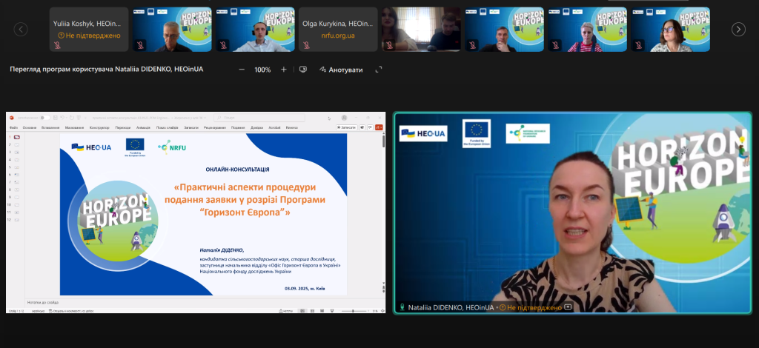Switch to Normal view icon in status bar
Viewport: 759px width, 348px height.
pyautogui.click(x=302, y=311)
